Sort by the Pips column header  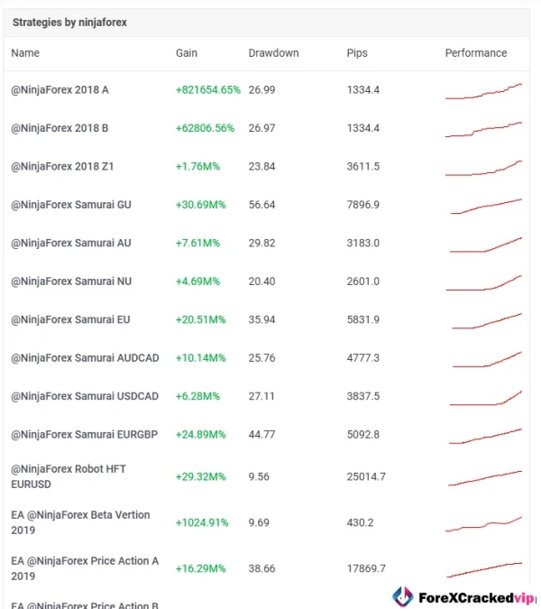coord(357,53)
